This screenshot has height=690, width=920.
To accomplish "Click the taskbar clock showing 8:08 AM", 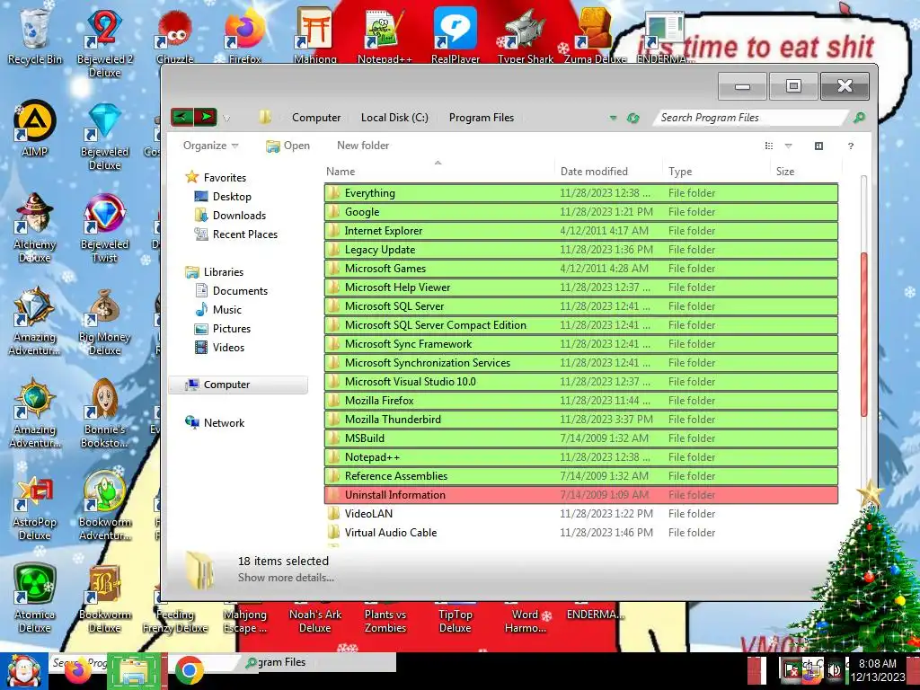I will [x=878, y=670].
